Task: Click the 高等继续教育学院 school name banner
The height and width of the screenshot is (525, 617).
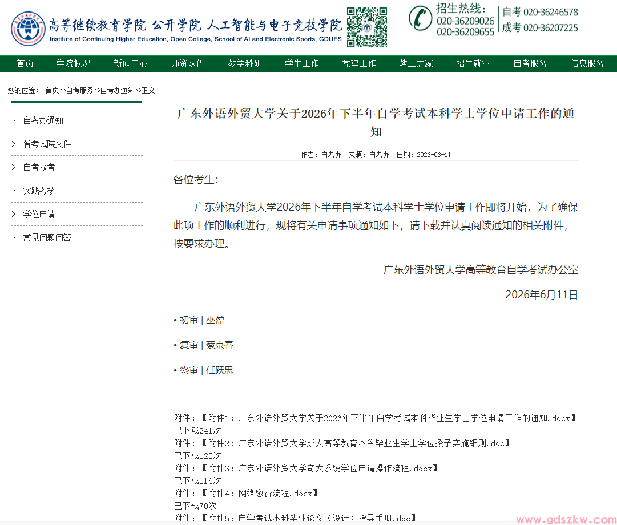Action: [97, 25]
